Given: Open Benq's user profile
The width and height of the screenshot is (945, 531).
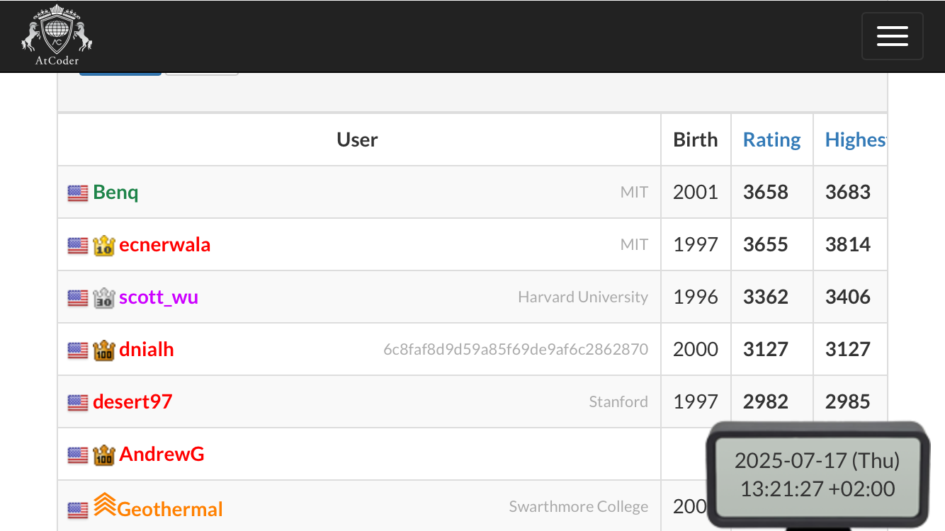Looking at the screenshot, I should 115,192.
